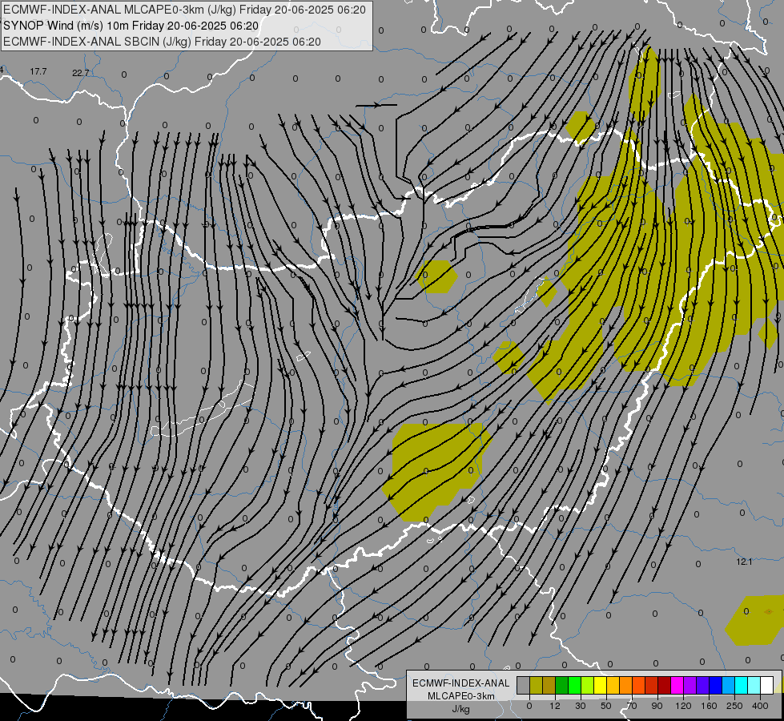Select the legend tick label 400
This screenshot has height=721, width=784.
[x=760, y=706]
